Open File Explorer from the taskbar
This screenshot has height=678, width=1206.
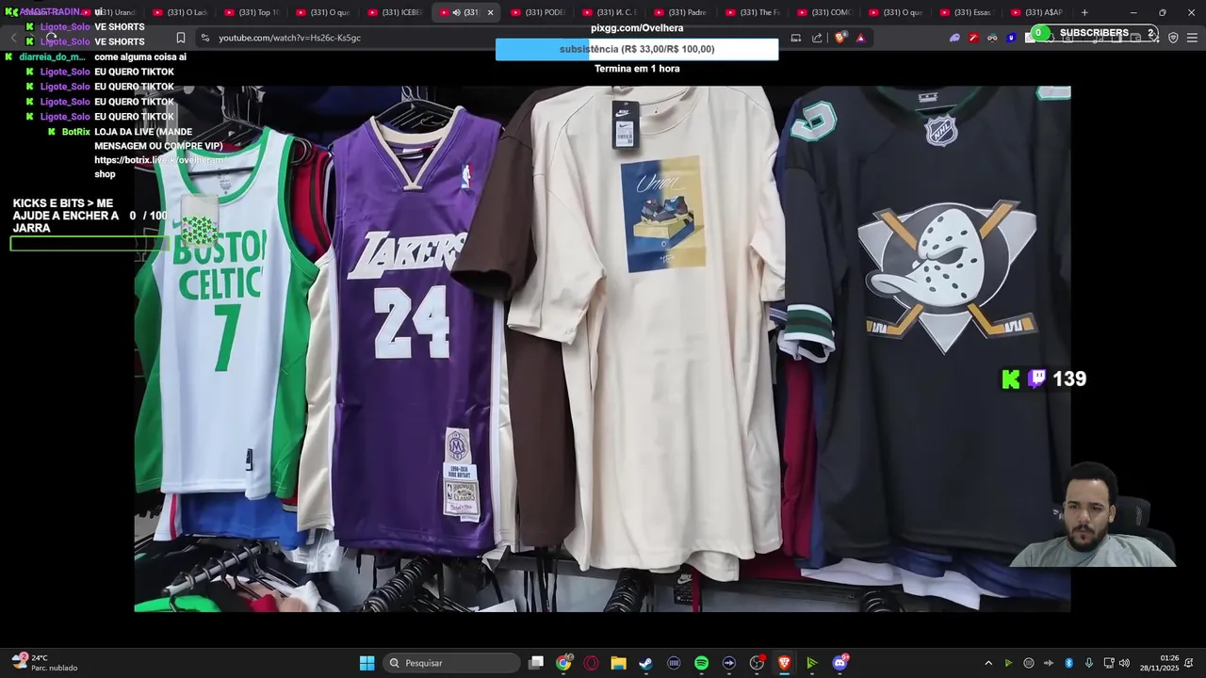[618, 663]
